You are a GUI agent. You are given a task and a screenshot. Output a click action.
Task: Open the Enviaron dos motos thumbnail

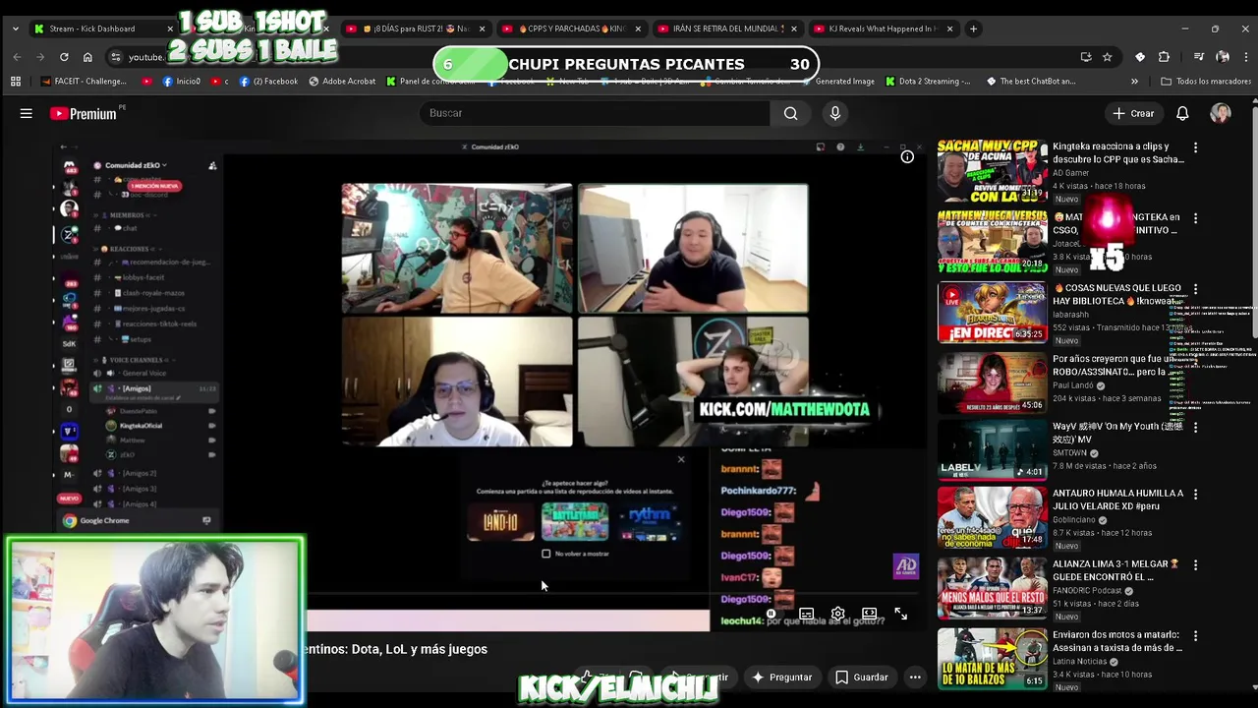992,659
